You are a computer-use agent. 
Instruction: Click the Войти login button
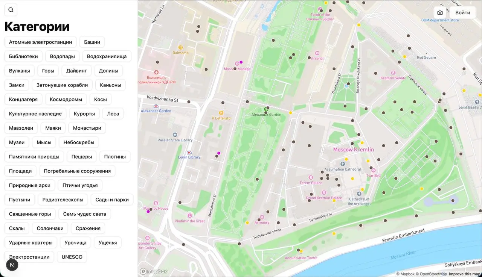463,13
